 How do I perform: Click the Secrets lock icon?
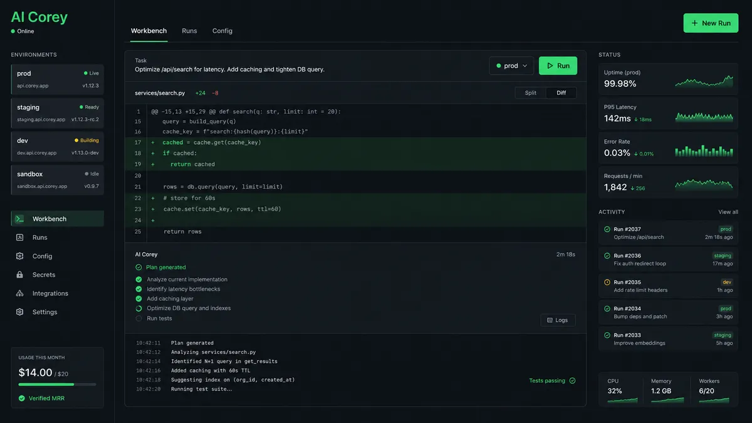[x=19, y=274]
